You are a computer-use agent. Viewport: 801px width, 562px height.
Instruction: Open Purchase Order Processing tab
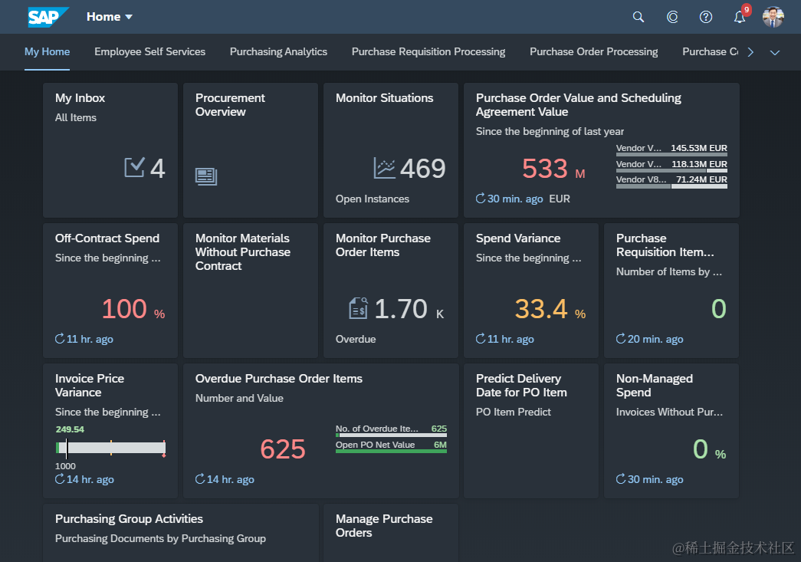[x=593, y=51]
